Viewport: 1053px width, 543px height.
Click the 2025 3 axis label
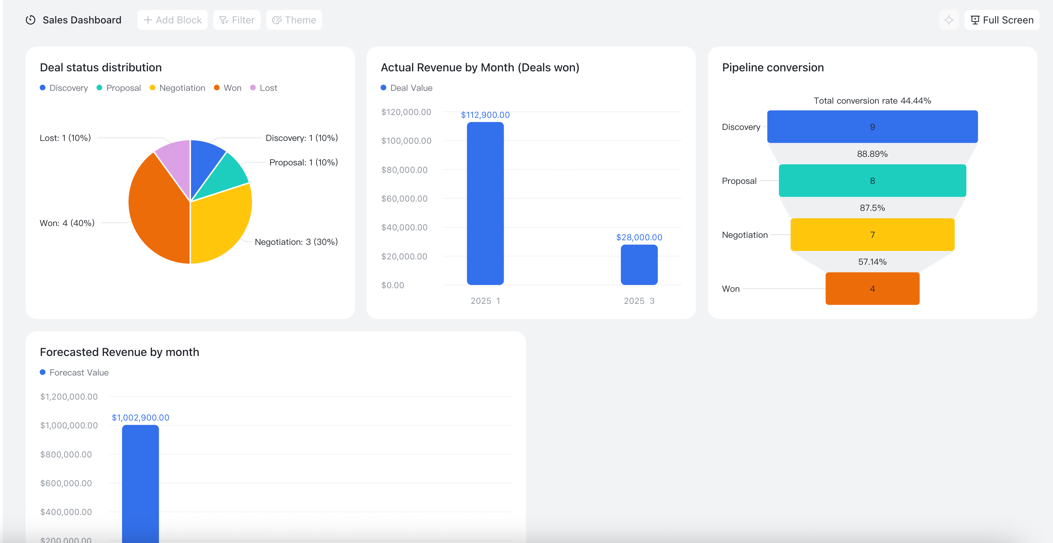[x=639, y=301]
